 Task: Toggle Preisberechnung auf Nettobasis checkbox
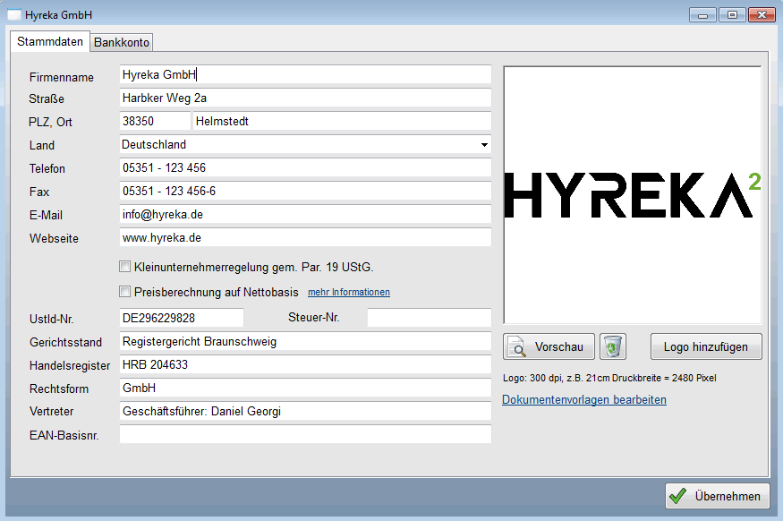(x=125, y=292)
